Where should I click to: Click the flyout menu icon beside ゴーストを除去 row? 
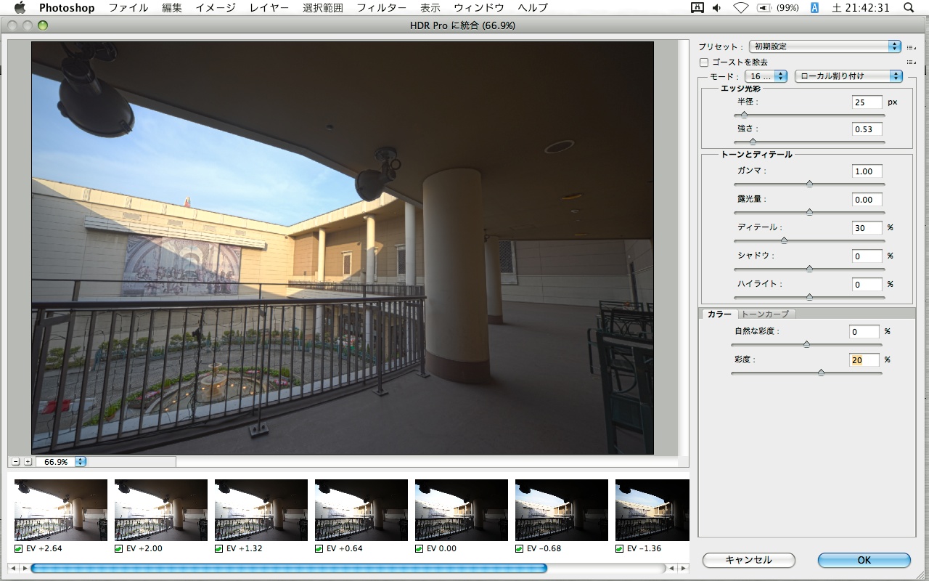pos(912,62)
